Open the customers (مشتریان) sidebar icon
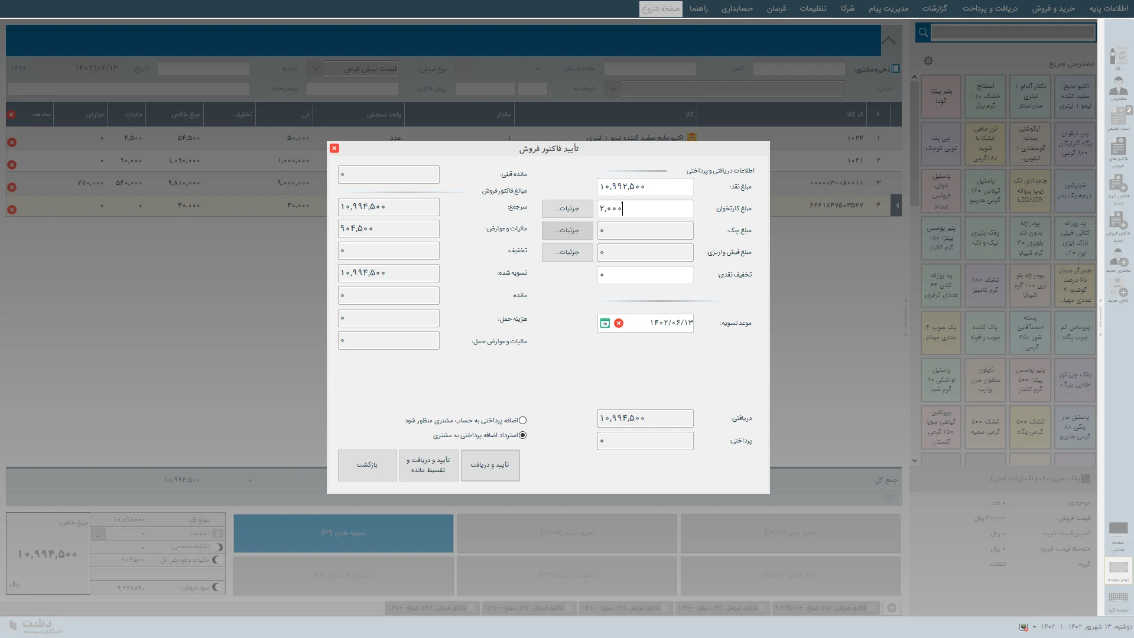Image resolution: width=1134 pixels, height=638 pixels. click(x=1117, y=88)
